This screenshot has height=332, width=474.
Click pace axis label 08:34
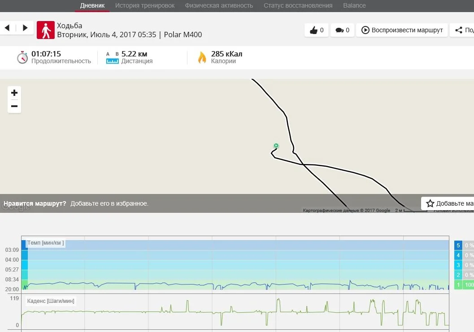pos(12,280)
